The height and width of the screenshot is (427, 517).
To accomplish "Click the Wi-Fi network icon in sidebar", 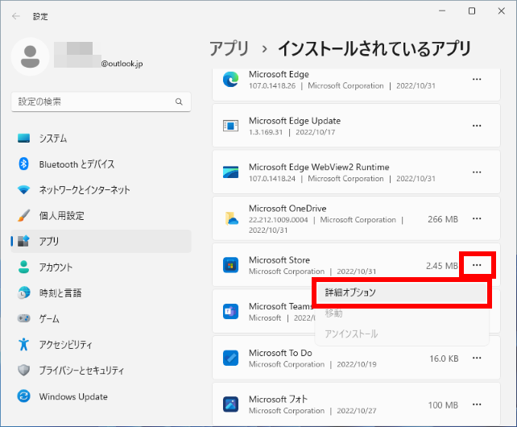I will [x=23, y=190].
